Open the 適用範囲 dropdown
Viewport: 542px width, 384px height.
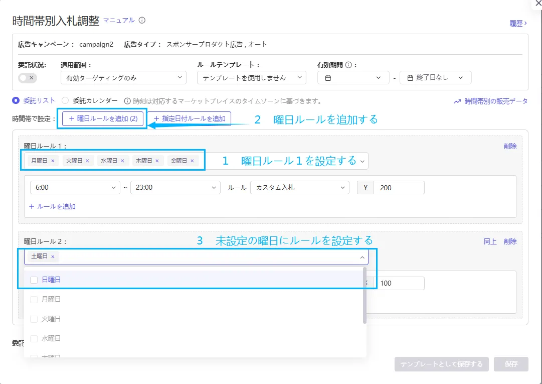124,78
